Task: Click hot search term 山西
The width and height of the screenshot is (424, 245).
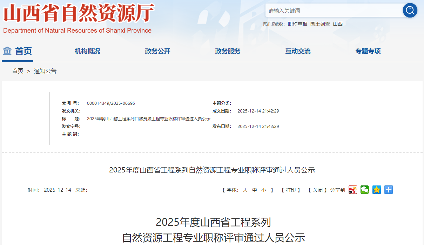Action: 338,24
